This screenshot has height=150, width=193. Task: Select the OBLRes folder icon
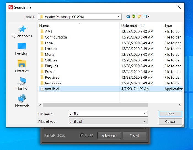42,60
